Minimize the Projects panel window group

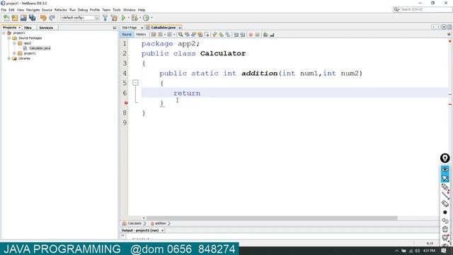point(115,28)
